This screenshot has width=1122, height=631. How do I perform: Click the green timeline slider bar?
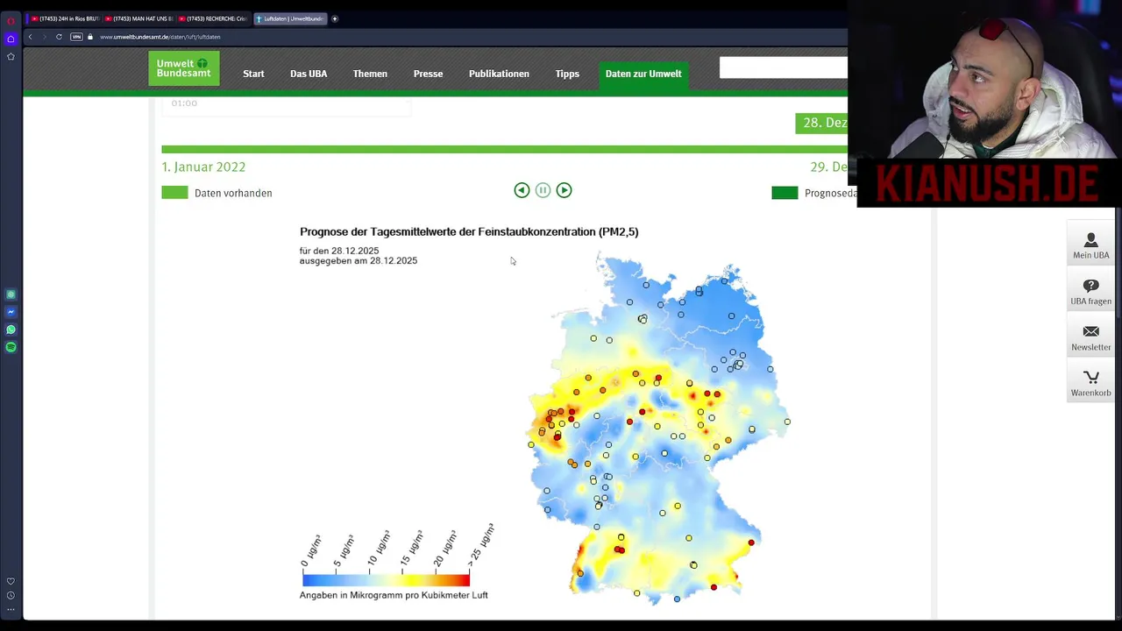(504, 150)
